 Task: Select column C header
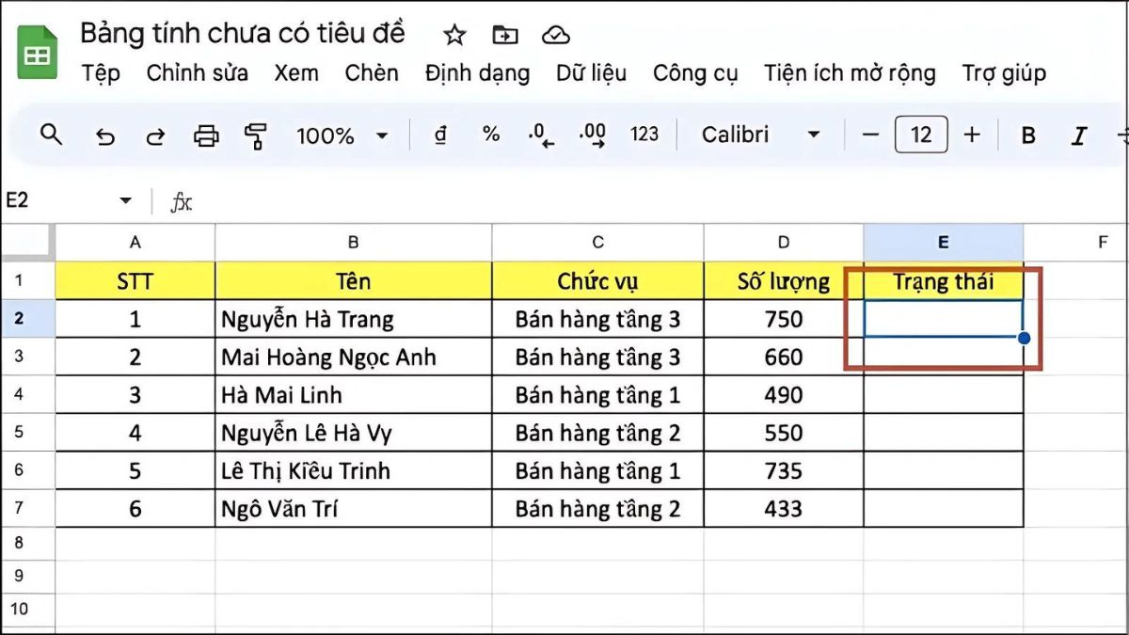[x=597, y=242]
